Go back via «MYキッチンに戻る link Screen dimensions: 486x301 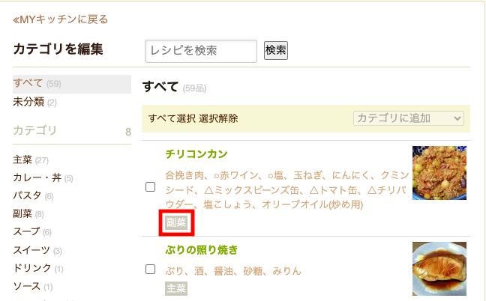[60, 19]
